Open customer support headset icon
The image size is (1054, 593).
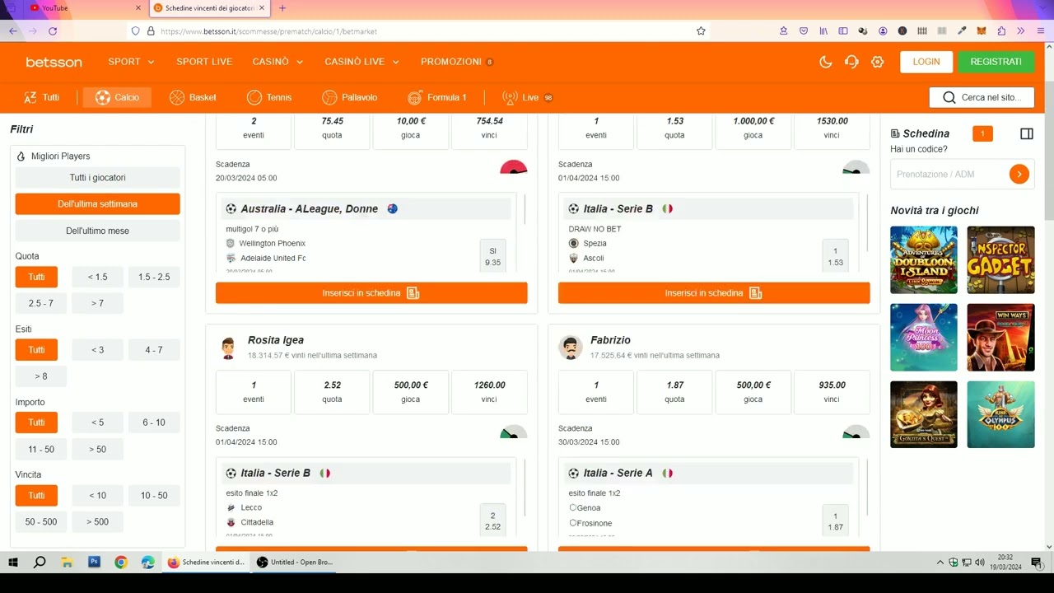click(851, 62)
